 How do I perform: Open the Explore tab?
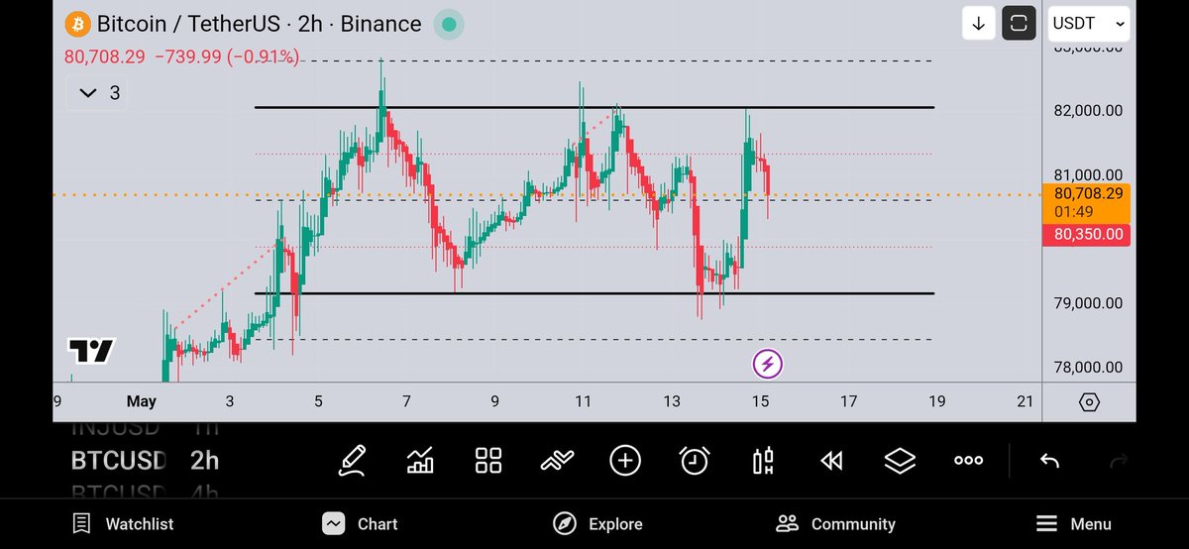[597, 524]
